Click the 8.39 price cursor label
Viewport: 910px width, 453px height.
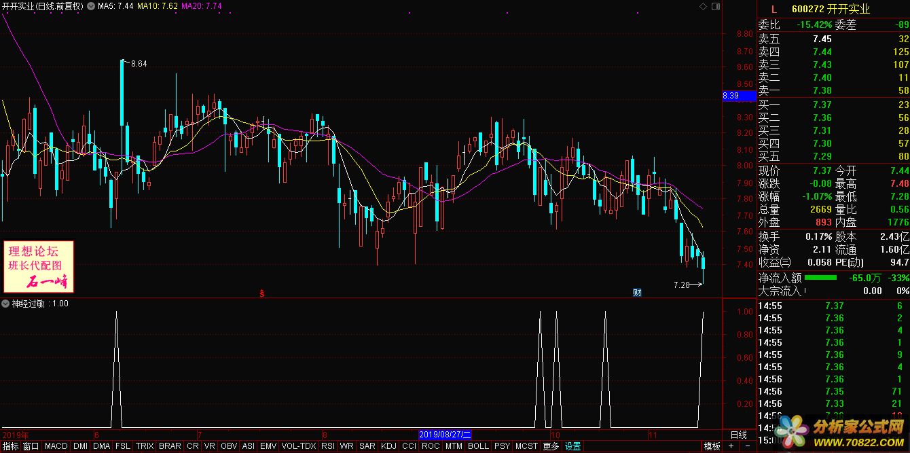point(739,96)
